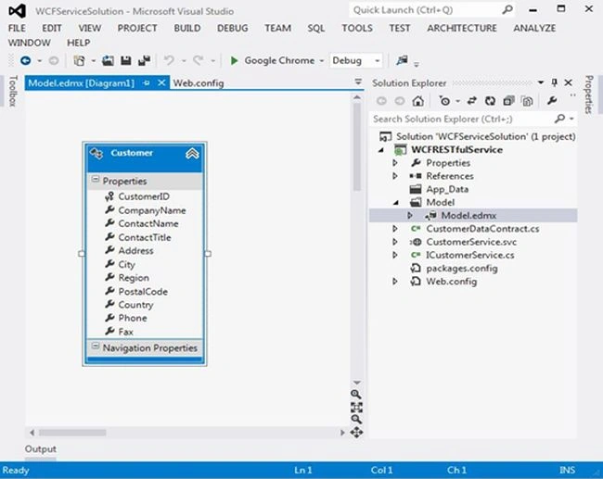The height and width of the screenshot is (479, 603).
Task: Open the Properties side panel tab
Action: pos(588,95)
